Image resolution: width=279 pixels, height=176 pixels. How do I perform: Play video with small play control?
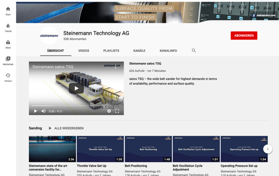click(x=35, y=111)
